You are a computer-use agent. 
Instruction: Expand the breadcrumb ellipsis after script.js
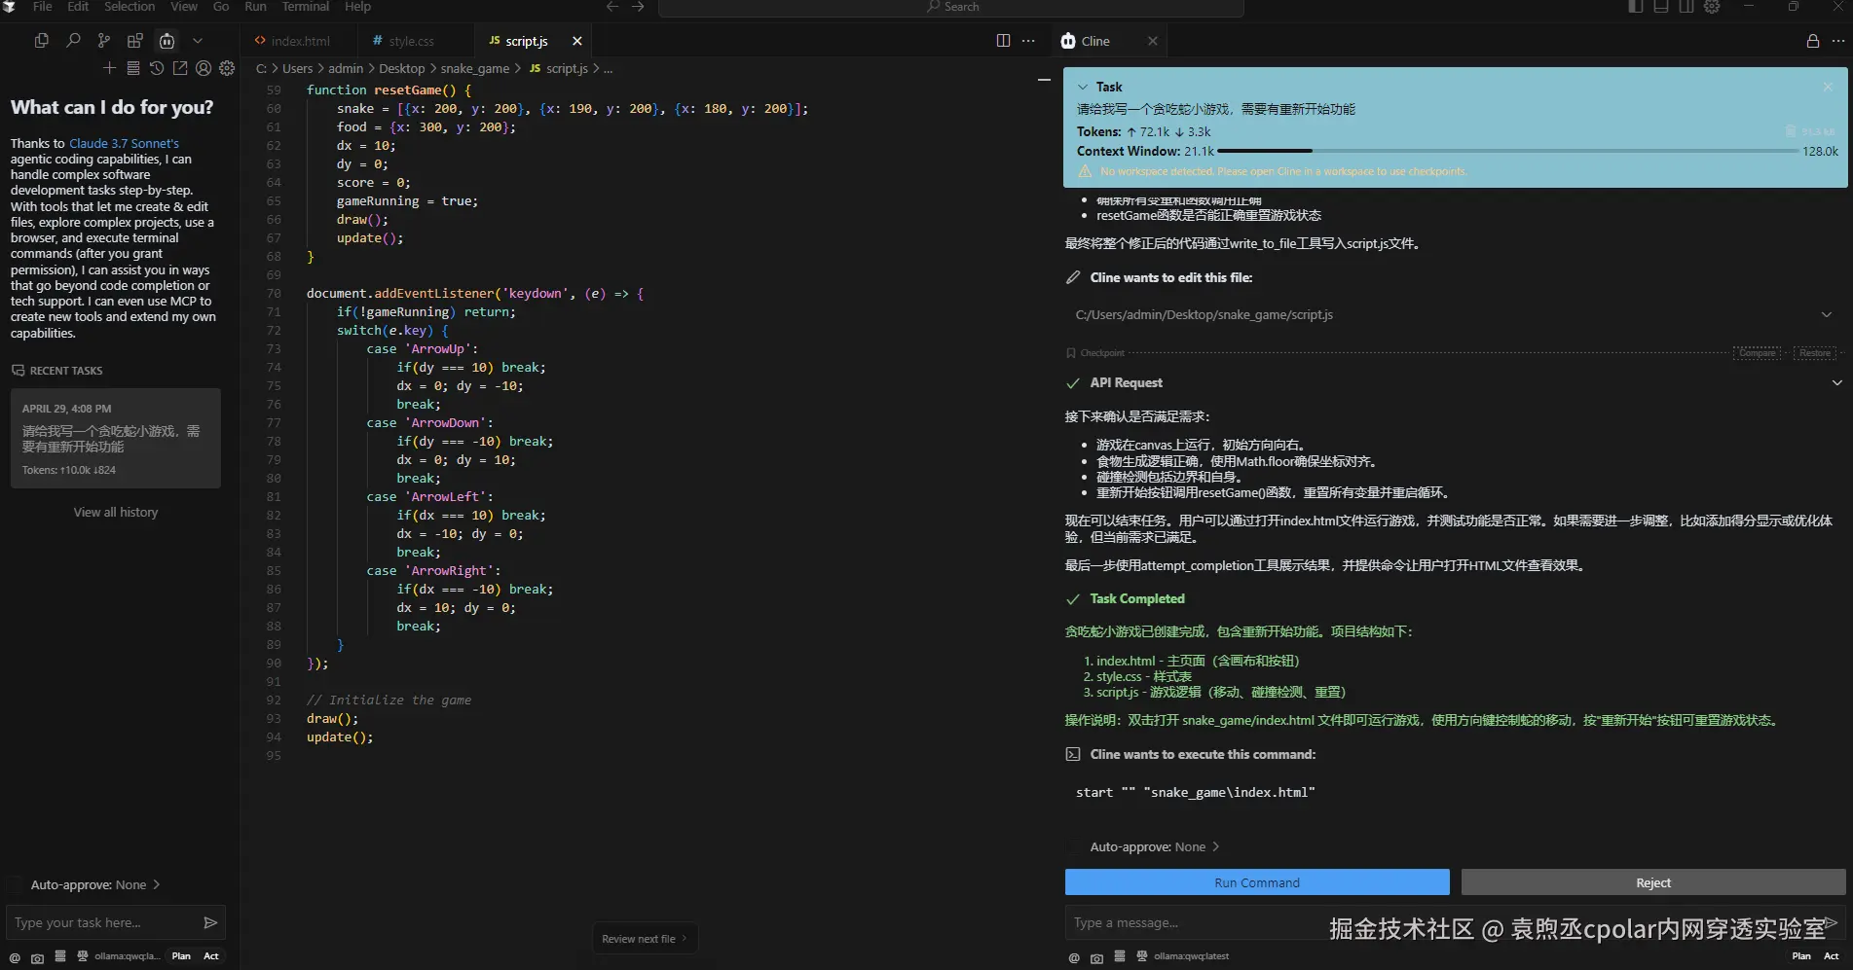click(608, 68)
